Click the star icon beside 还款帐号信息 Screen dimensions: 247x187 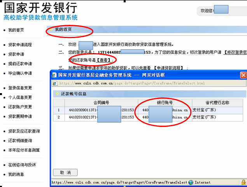[57, 94]
